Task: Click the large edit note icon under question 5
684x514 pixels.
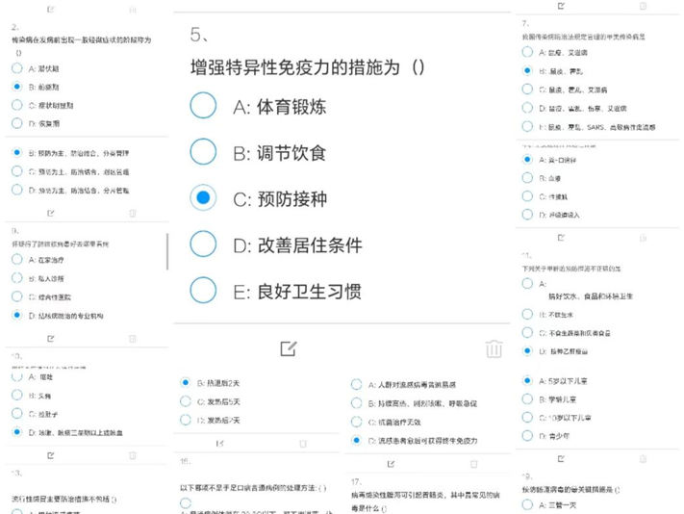Action: [287, 348]
